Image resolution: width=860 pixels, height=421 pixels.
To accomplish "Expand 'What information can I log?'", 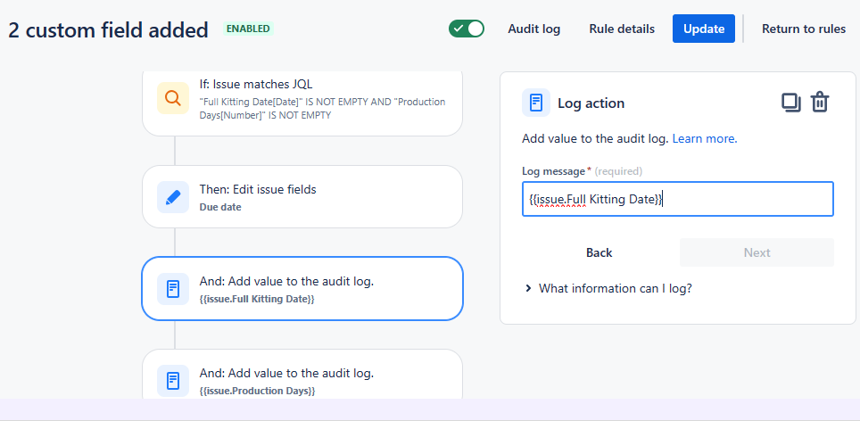I will click(608, 288).
